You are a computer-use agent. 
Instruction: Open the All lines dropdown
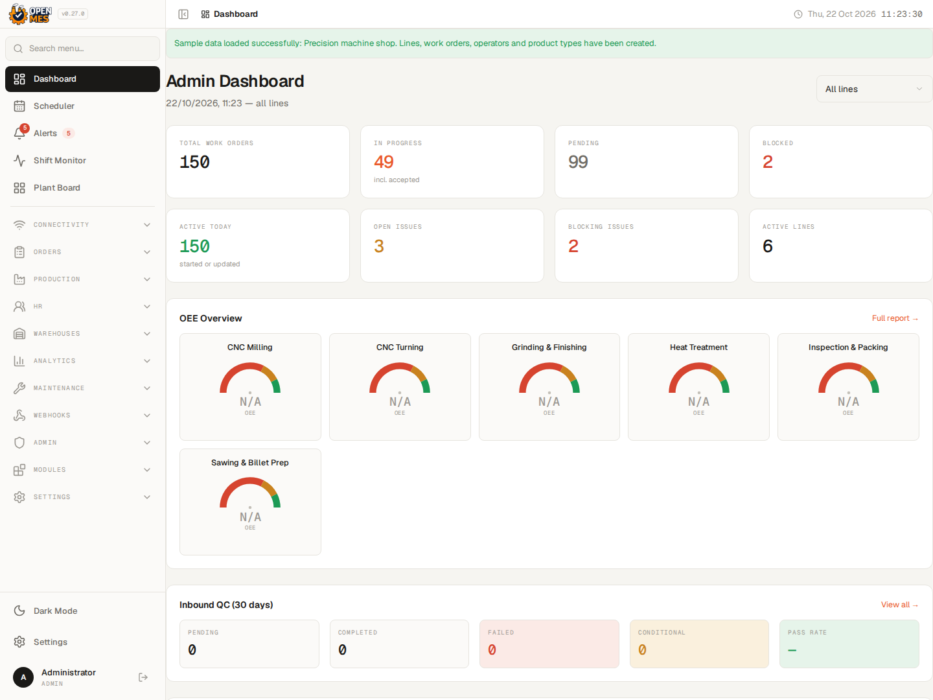[x=874, y=89]
